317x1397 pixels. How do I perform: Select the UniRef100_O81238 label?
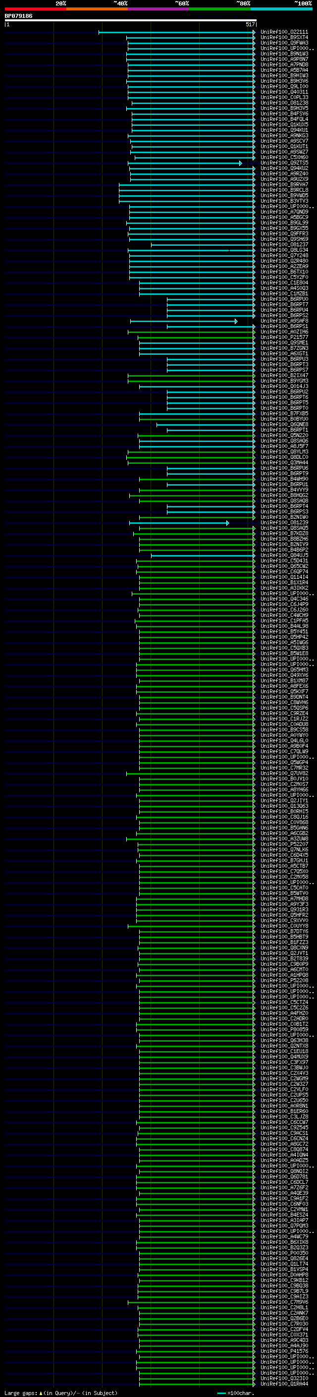click(x=284, y=103)
